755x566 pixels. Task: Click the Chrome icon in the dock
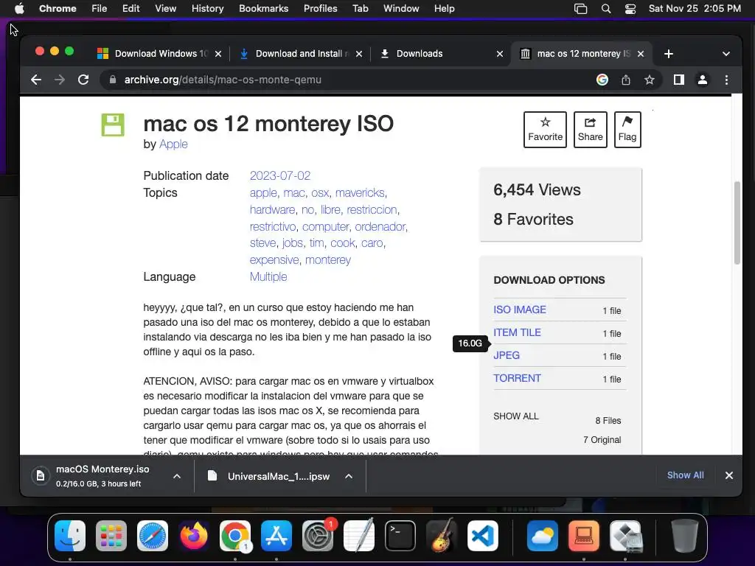[x=235, y=536]
